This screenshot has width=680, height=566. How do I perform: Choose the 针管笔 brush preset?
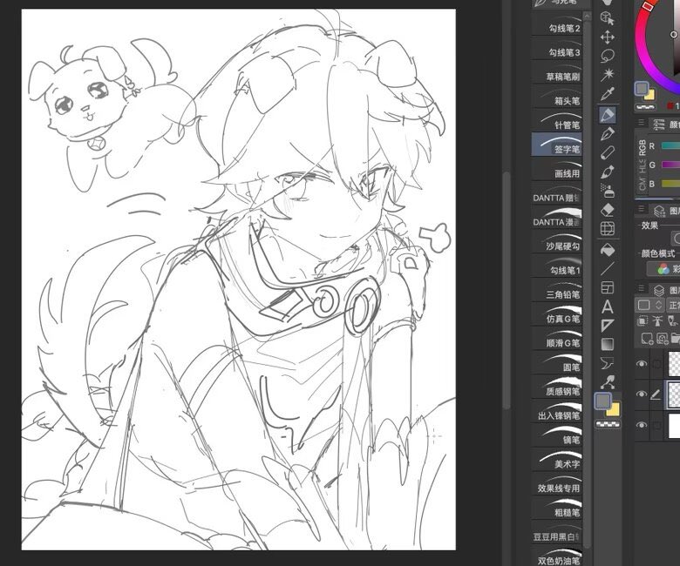coord(557,120)
